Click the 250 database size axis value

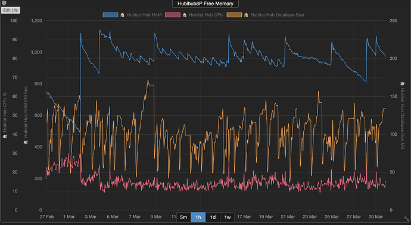394,21
